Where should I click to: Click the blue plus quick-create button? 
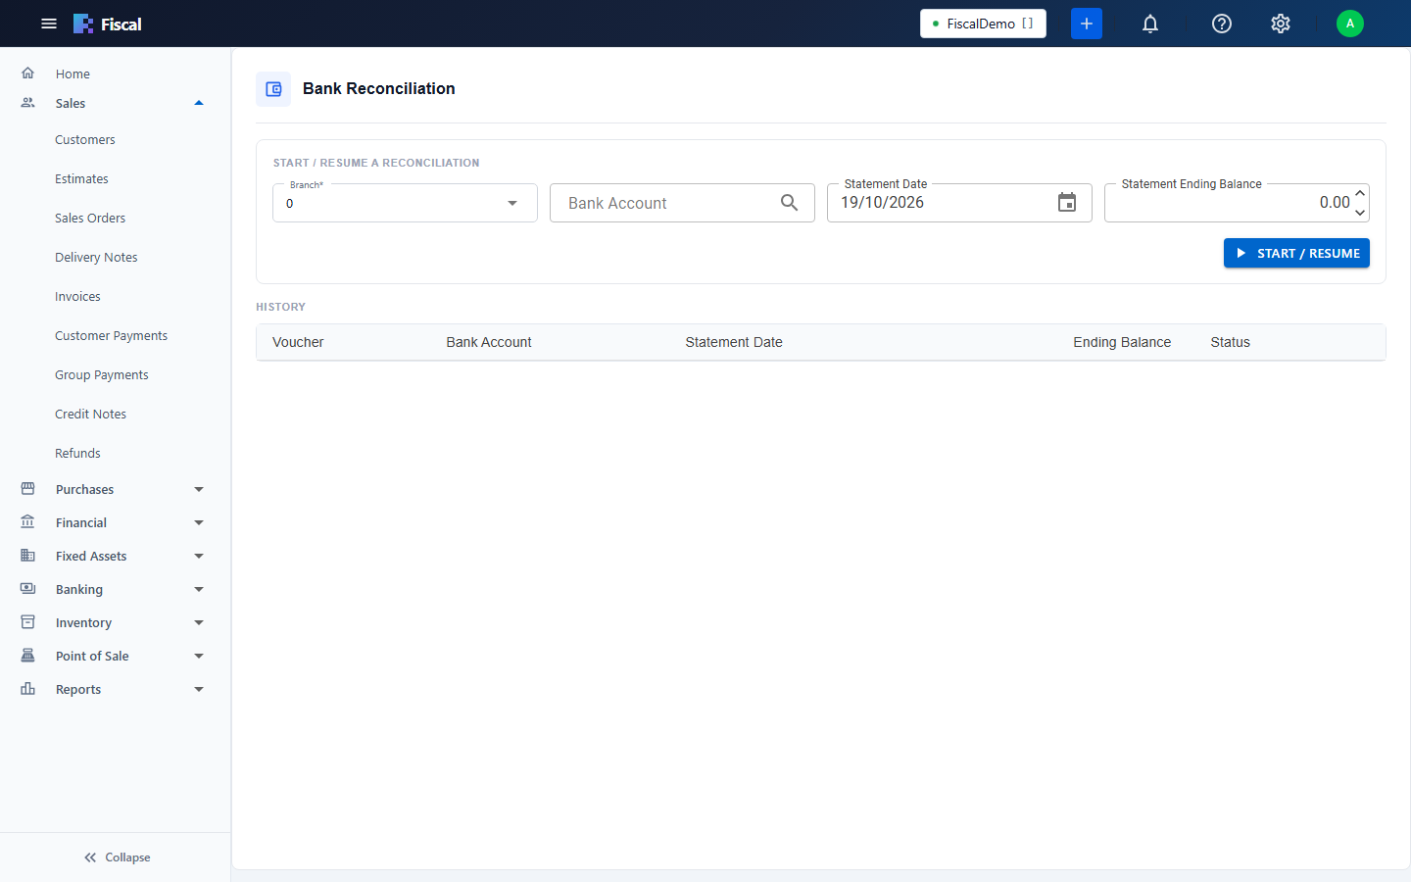tap(1087, 24)
